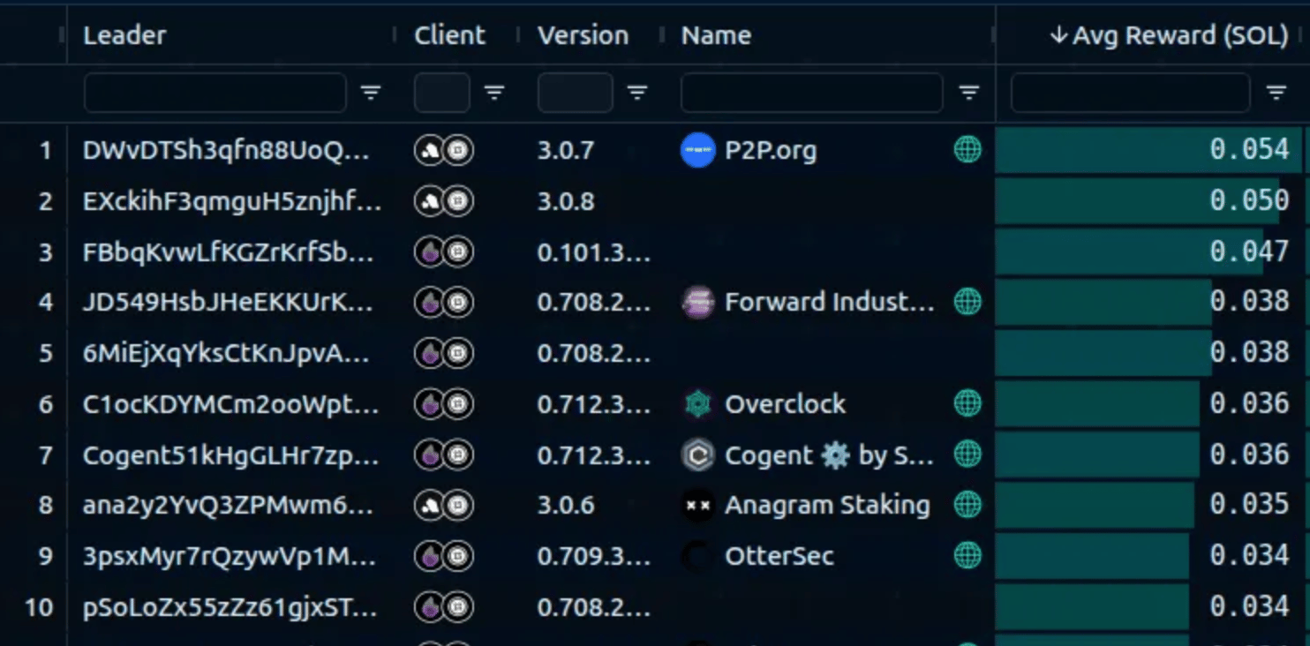Viewport: 1310px width, 646px height.
Task: Click the globe website icon for Overclock
Action: [967, 404]
